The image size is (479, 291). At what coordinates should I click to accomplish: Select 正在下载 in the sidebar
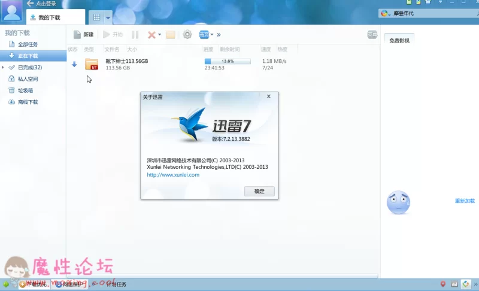34,56
